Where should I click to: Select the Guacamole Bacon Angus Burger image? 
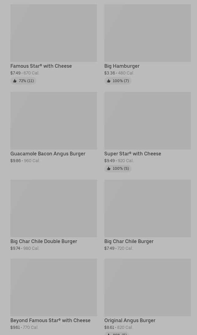point(54,121)
